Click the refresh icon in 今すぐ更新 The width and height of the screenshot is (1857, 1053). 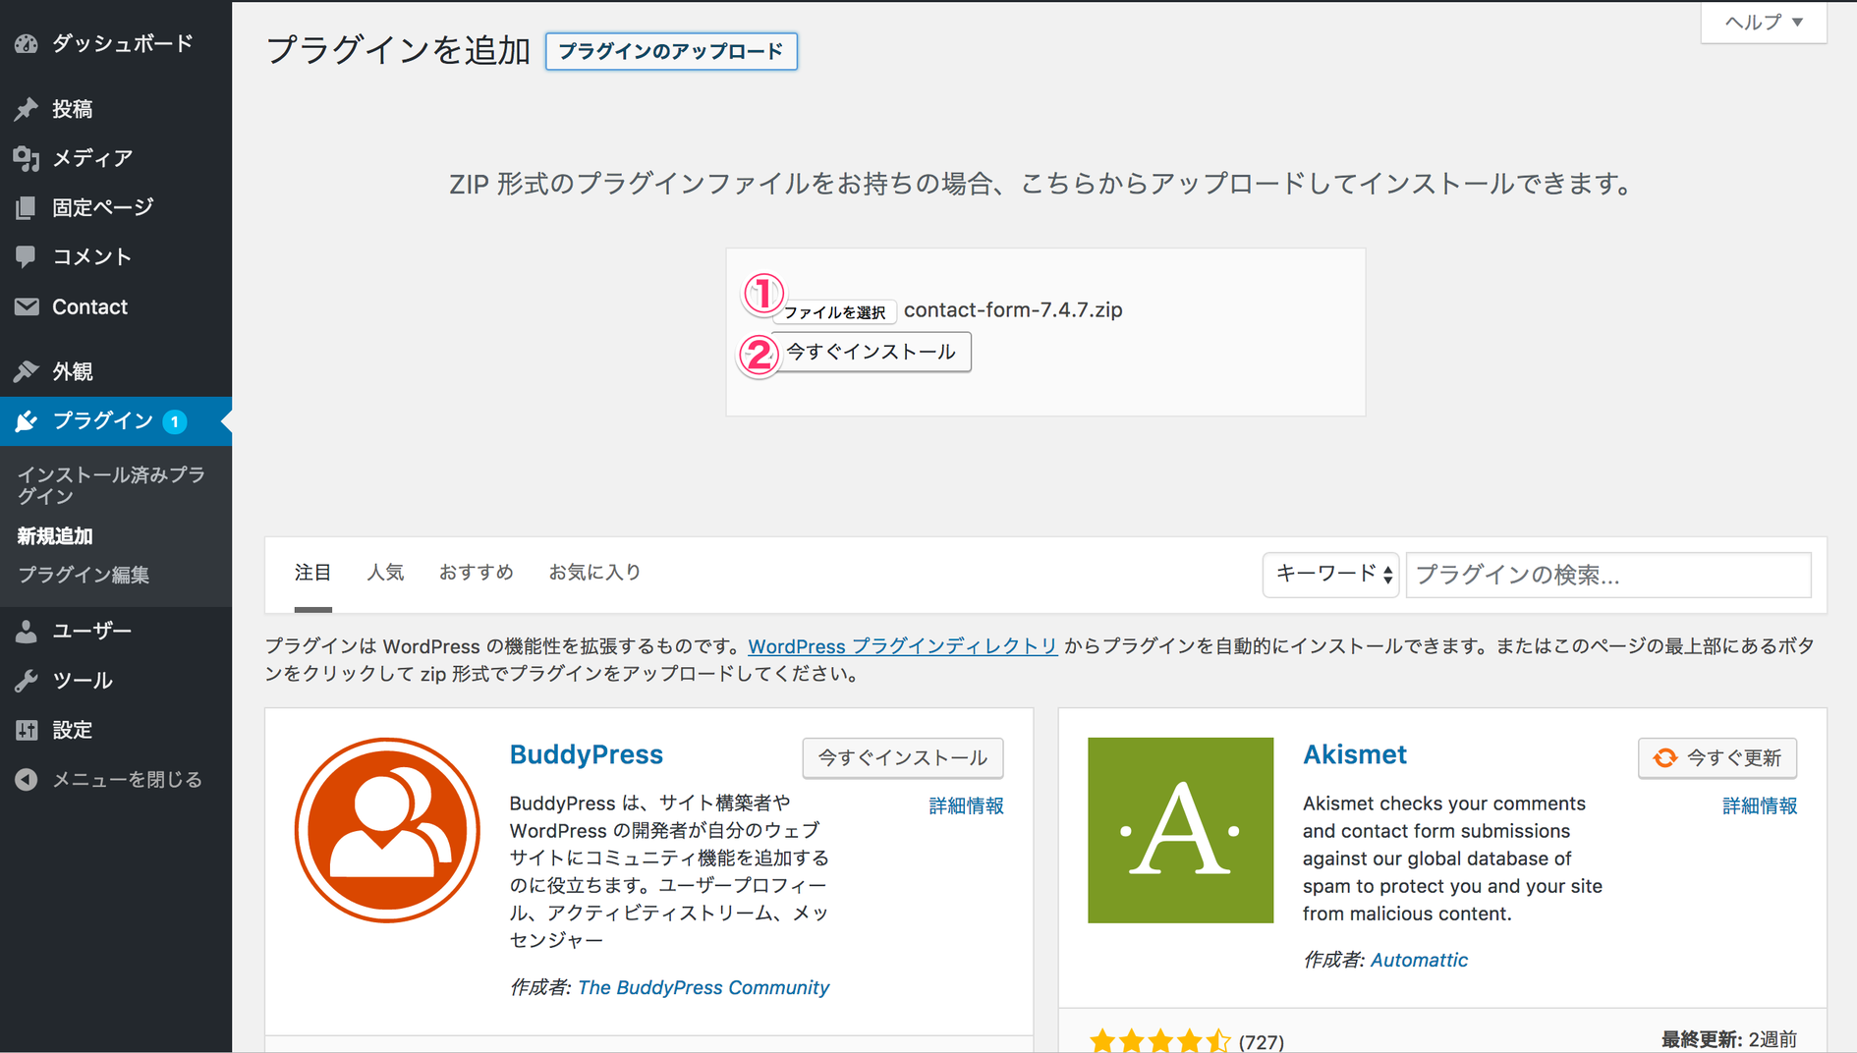[x=1664, y=757]
